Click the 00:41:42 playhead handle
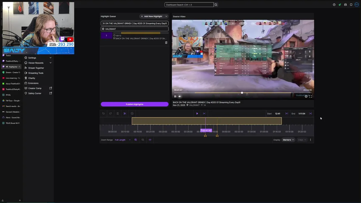This screenshot has height=203, width=361. 206,131
